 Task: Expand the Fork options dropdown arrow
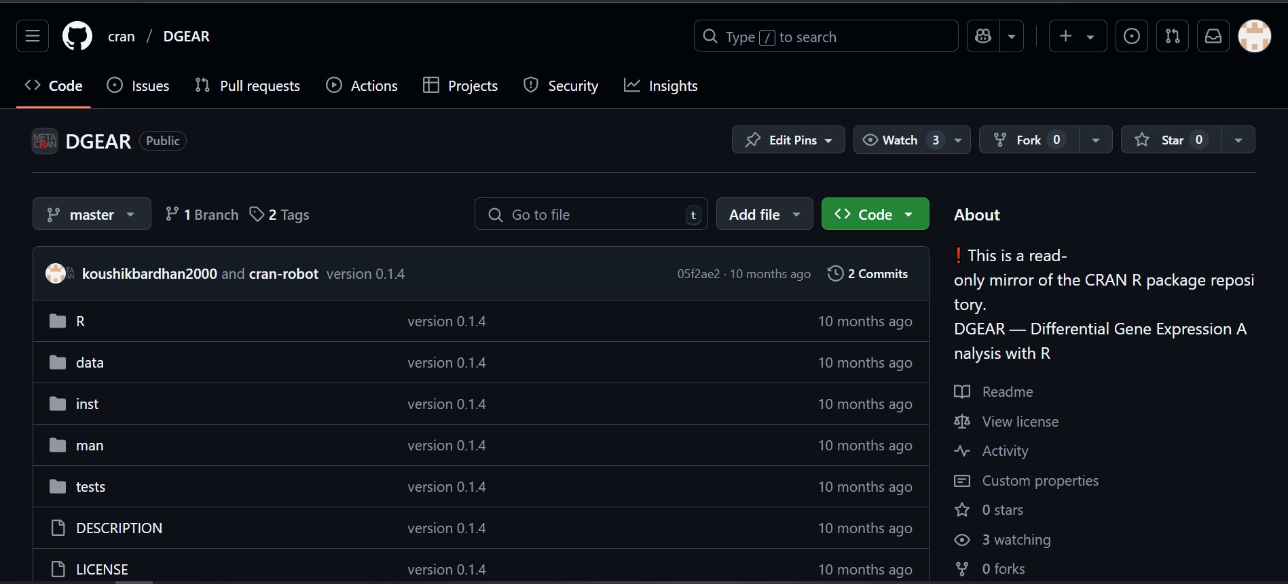point(1096,140)
